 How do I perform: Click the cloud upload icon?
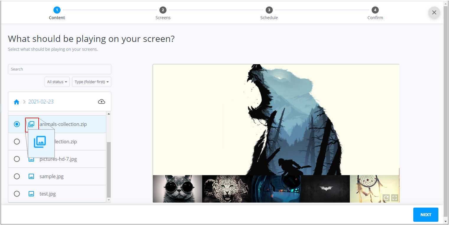tap(102, 101)
